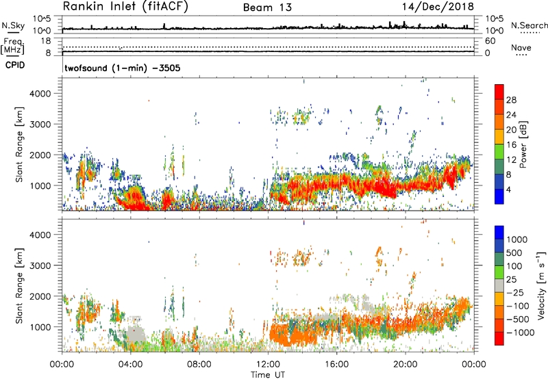Image resolution: width=548 pixels, height=379 pixels.
Task: Click '-1000' on the Velocity color scale
Action: tap(520, 332)
